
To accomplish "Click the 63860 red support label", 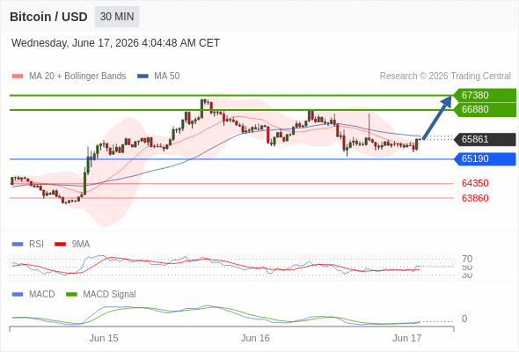I will coord(475,198).
